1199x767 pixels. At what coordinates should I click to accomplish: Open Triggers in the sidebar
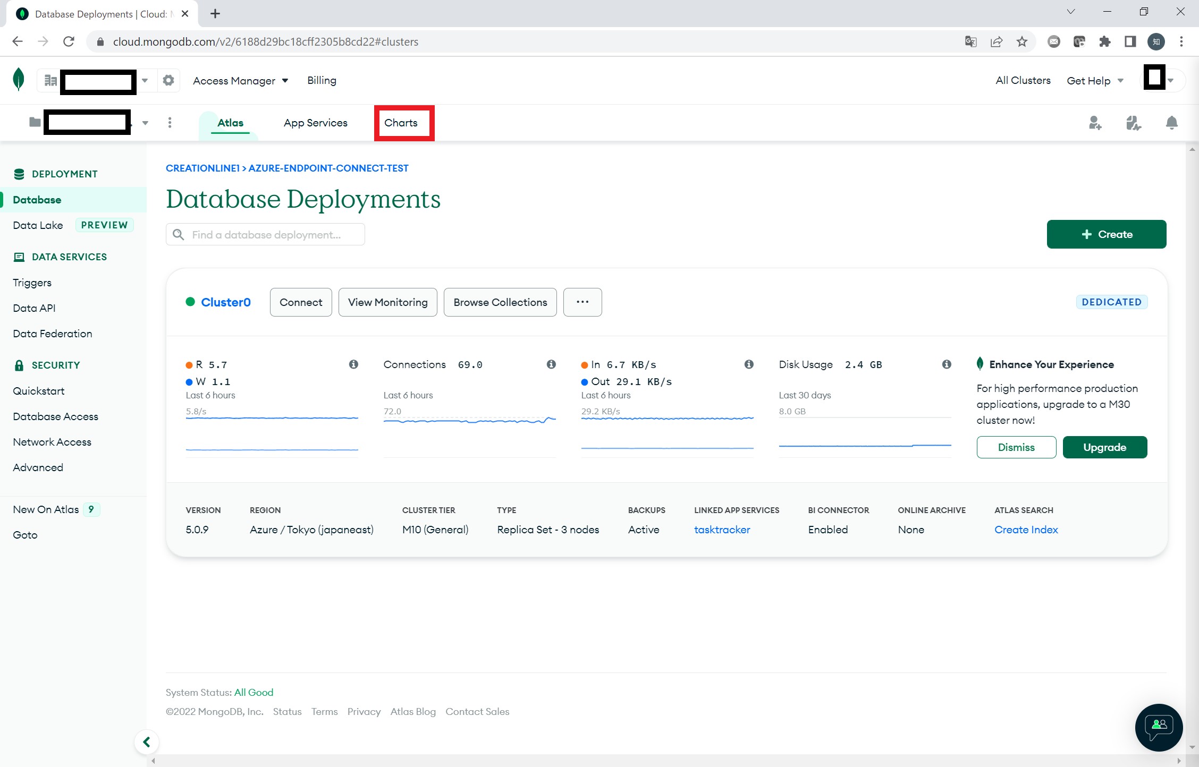pyautogui.click(x=32, y=283)
